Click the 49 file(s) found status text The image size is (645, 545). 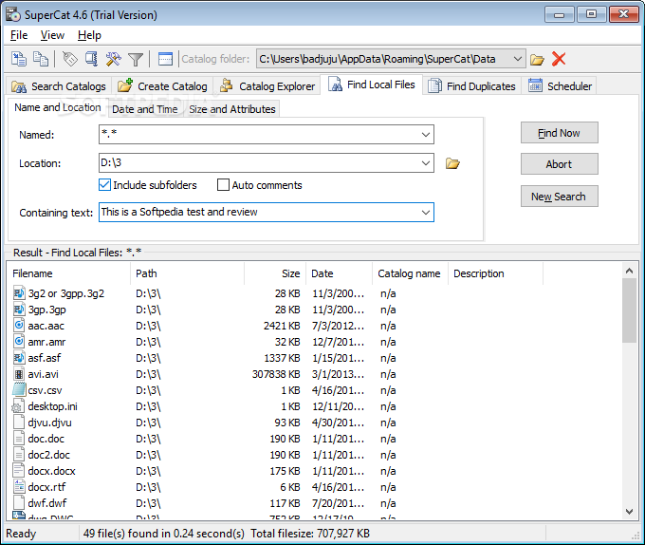click(164, 534)
